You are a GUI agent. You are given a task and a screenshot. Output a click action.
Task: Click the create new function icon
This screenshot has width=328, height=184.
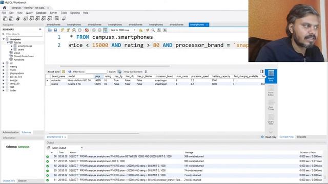click(50, 18)
